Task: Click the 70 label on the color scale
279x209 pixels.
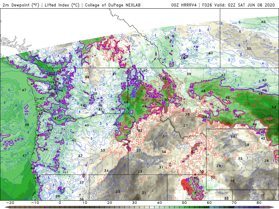Action: tap(234, 203)
